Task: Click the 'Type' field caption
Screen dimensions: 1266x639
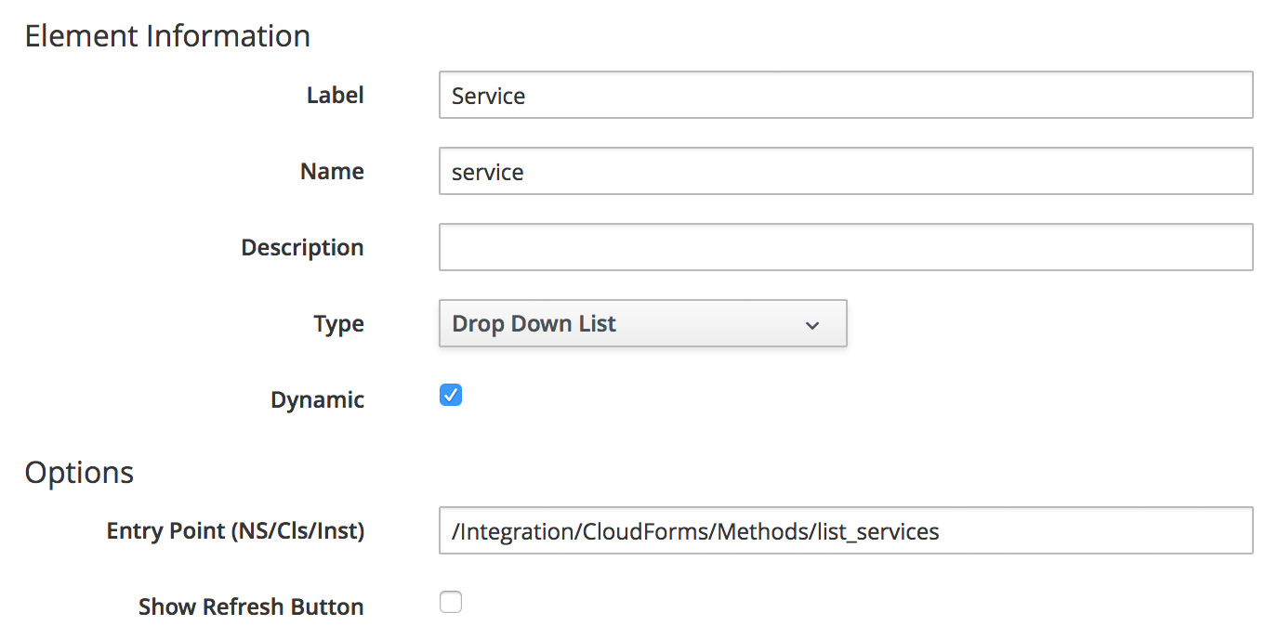Action: point(338,323)
